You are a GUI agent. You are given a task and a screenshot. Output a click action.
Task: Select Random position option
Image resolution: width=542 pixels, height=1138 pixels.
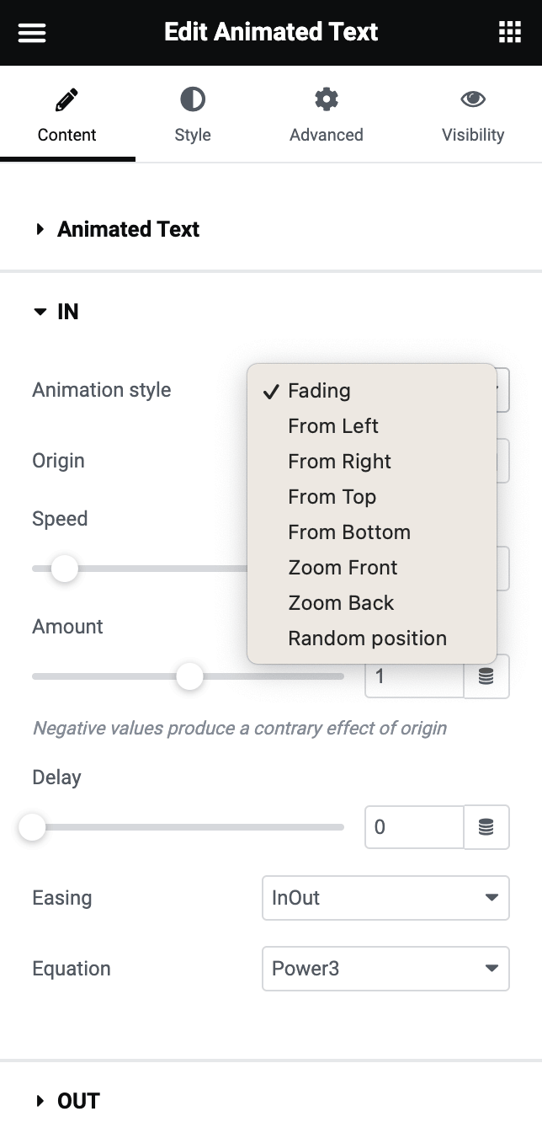point(367,638)
